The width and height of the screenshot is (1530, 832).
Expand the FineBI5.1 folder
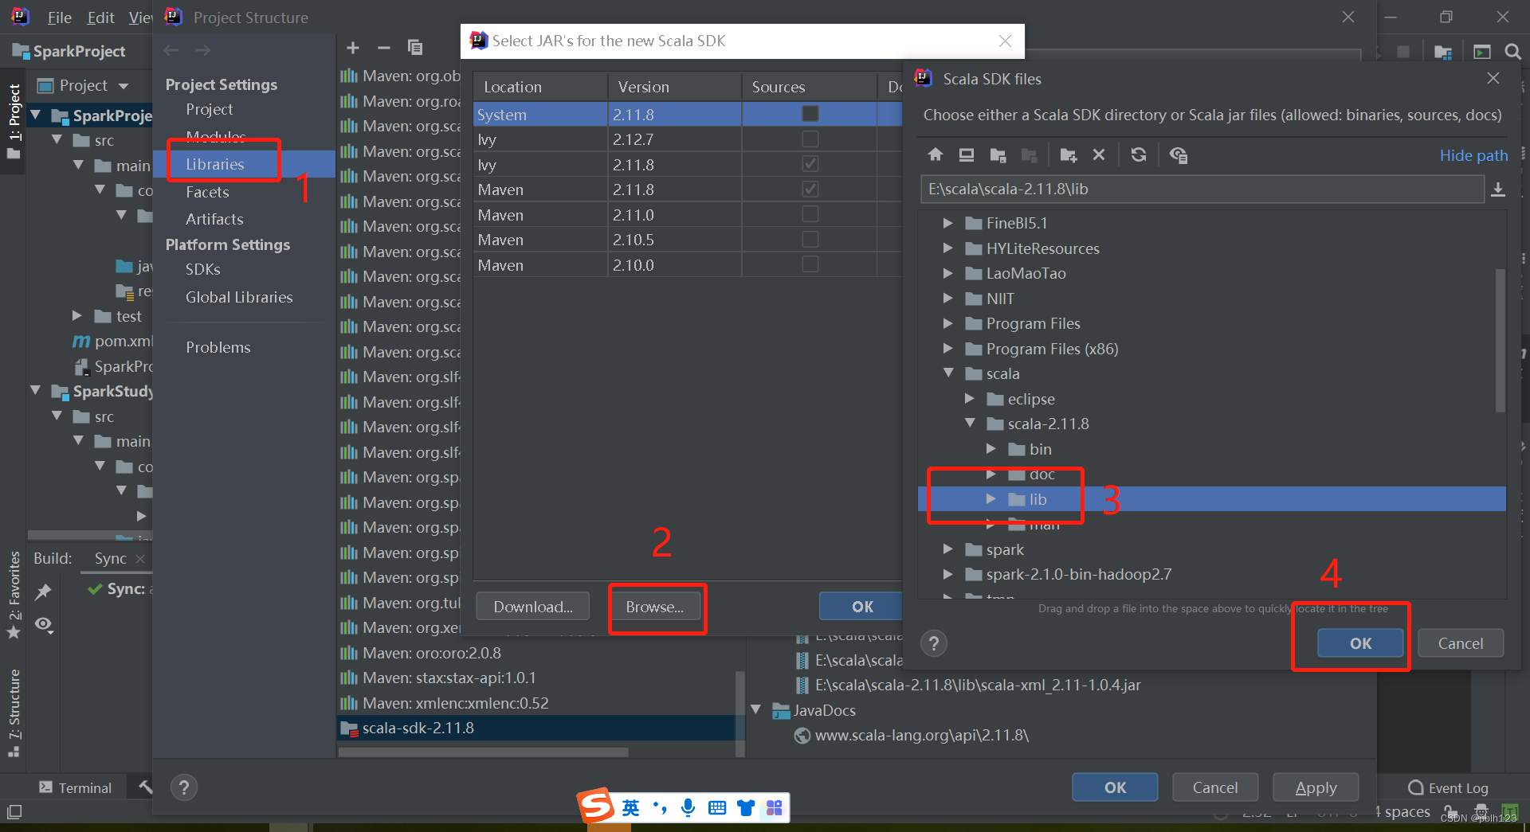(947, 223)
